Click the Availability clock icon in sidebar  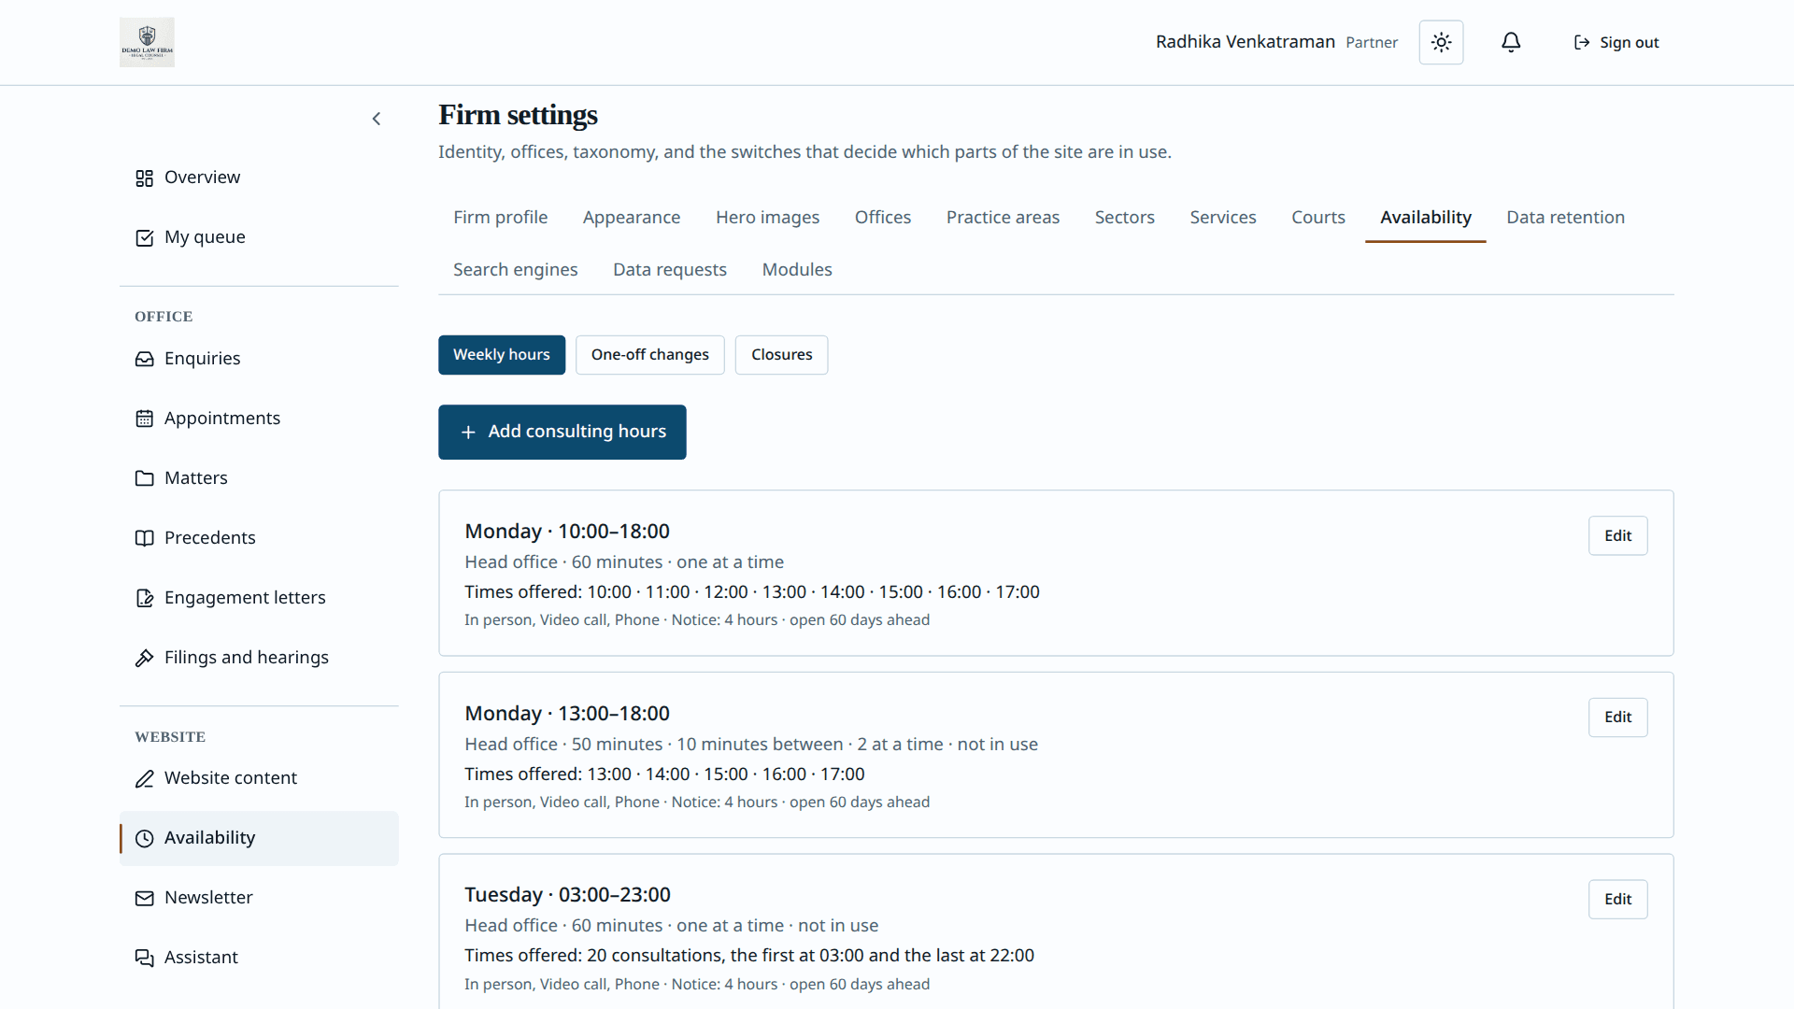pos(144,838)
